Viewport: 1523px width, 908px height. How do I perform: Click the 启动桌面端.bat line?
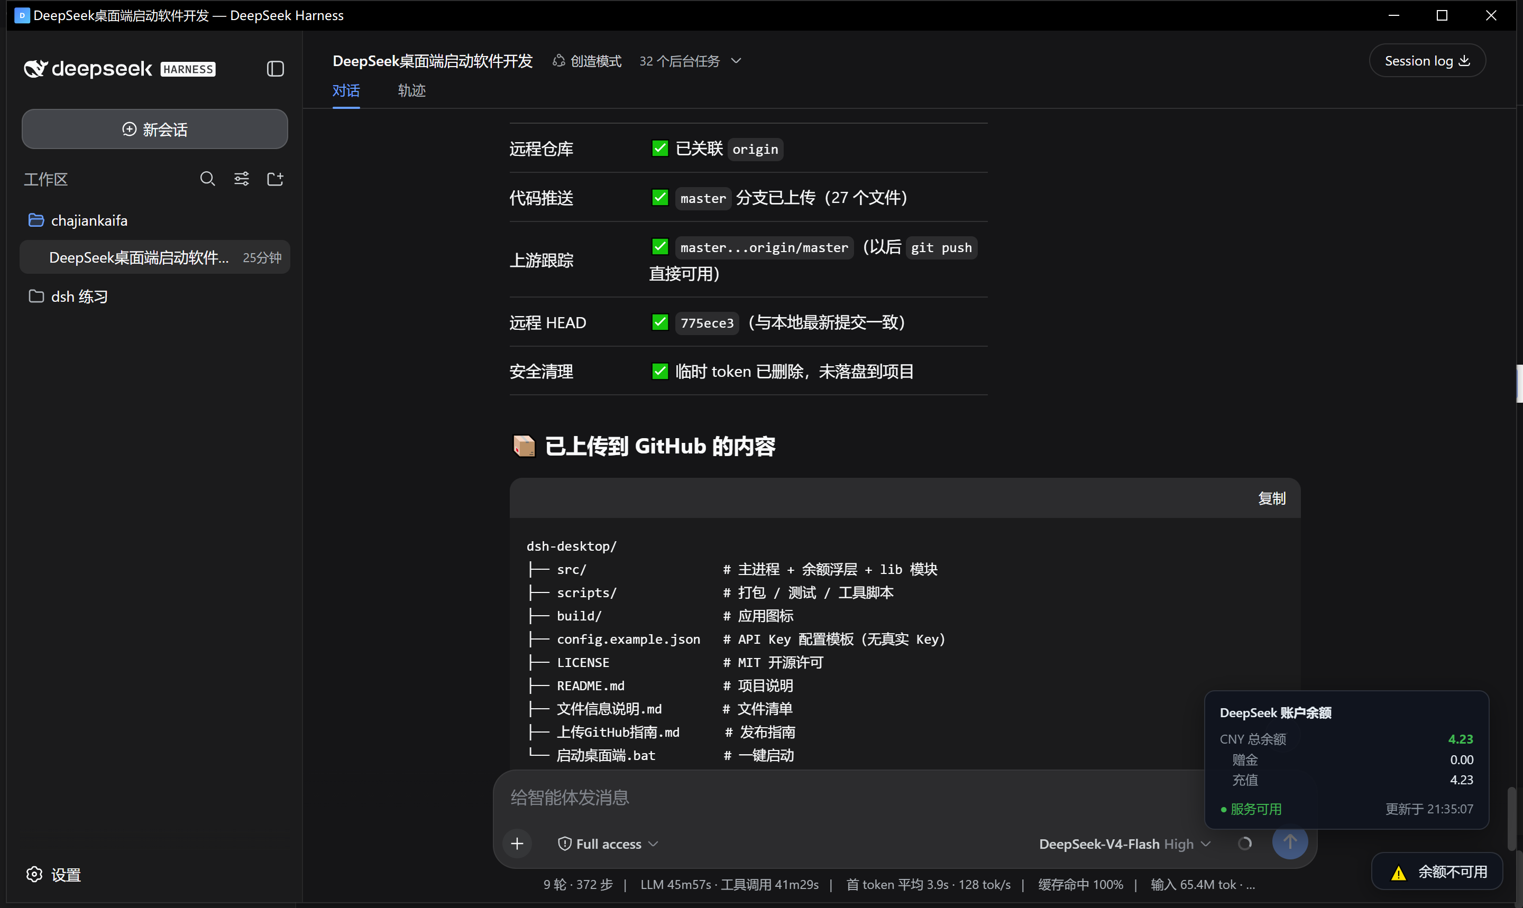pyautogui.click(x=660, y=756)
